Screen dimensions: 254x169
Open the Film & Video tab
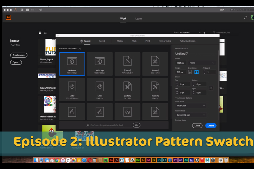point(165,41)
